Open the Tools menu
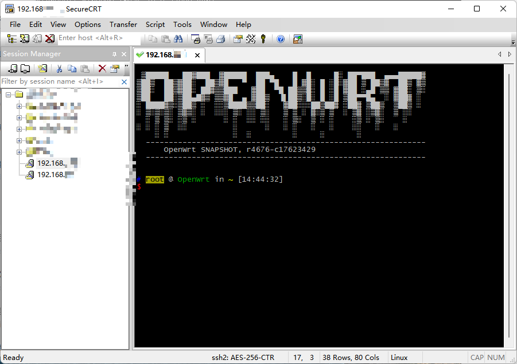This screenshot has width=517, height=364. coord(182,25)
